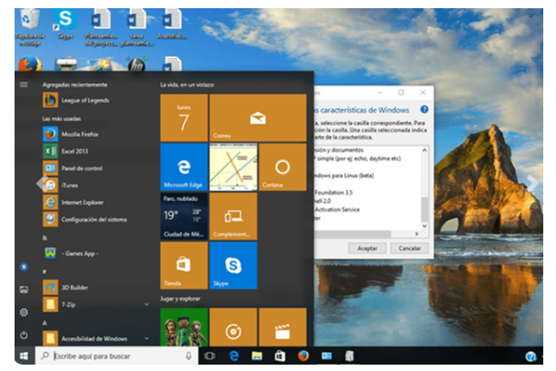This screenshot has height=371, width=556.
Task: Click the calendar tile showing lunes 7
Action: click(x=184, y=117)
